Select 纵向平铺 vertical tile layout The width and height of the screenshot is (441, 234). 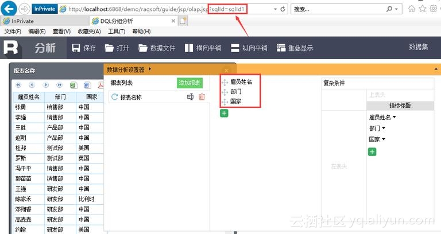249,48
